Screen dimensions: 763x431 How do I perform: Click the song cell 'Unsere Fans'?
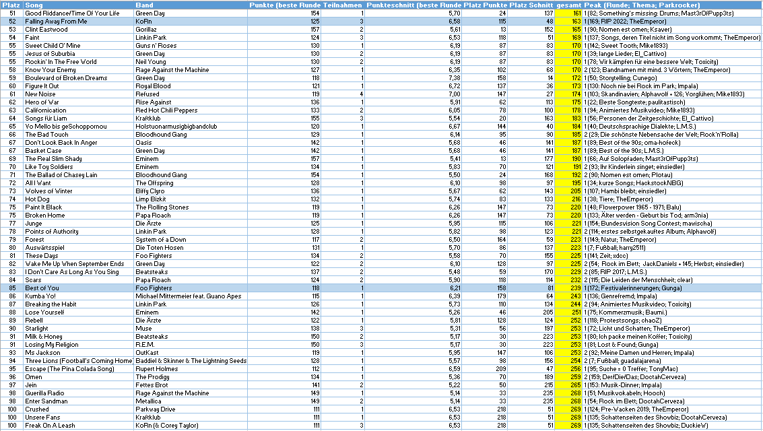pos(78,418)
